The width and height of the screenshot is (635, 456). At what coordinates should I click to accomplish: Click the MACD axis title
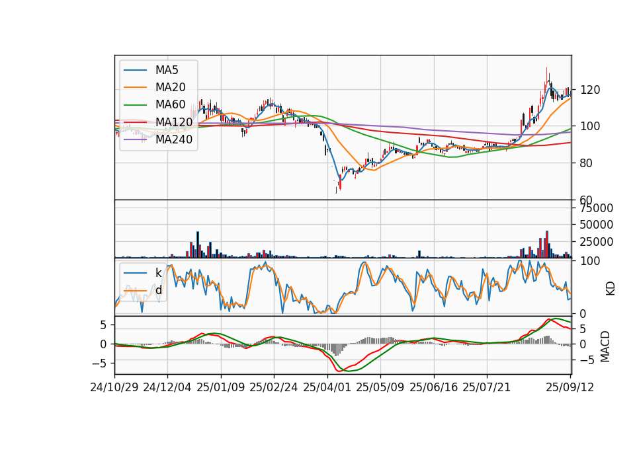[605, 346]
